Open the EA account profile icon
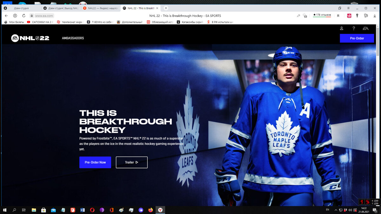 (342, 29)
